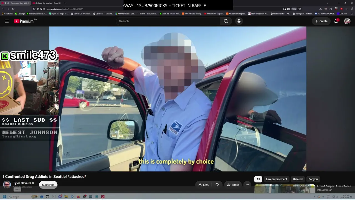Viewport: 355px width, 200px height.
Task: Click the tracking protection shield icon
Action: tap(34, 9)
